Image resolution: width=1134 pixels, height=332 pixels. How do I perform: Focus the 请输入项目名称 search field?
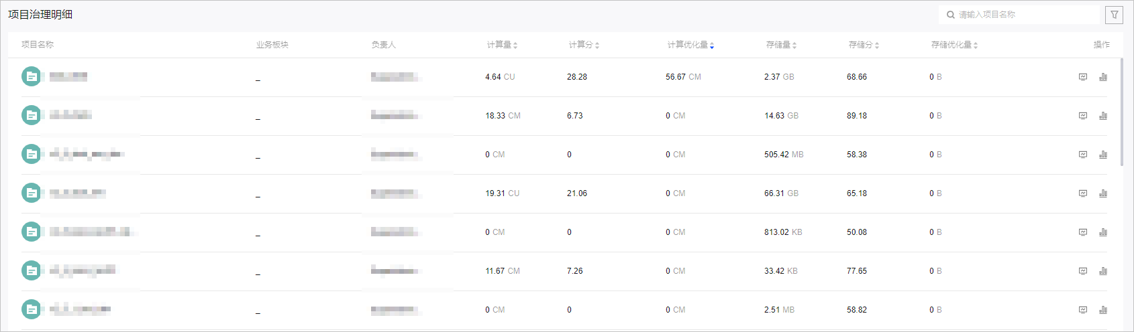click(1027, 15)
